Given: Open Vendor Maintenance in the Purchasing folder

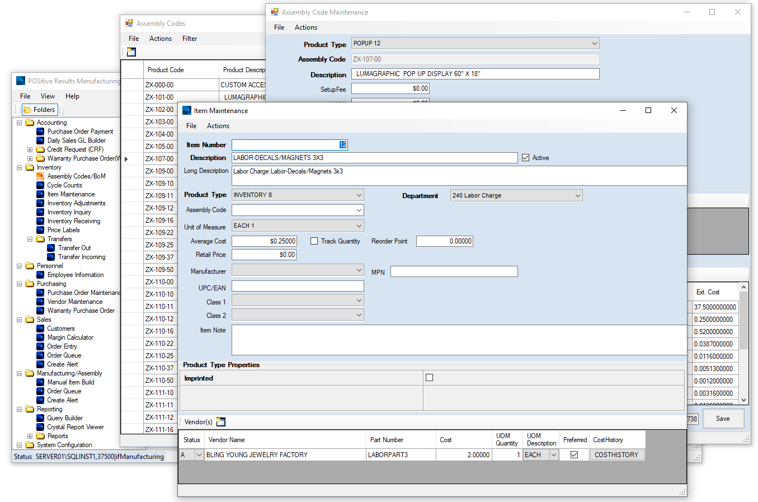Looking at the screenshot, I should pos(74,302).
